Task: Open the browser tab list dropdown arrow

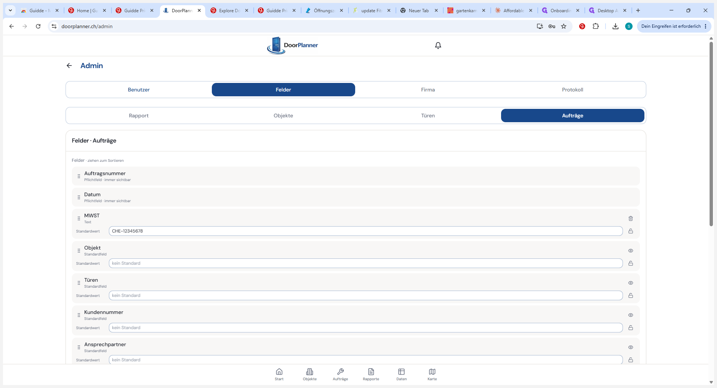Action: point(10,10)
